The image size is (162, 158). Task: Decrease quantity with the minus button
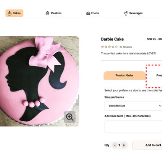coord(115,145)
